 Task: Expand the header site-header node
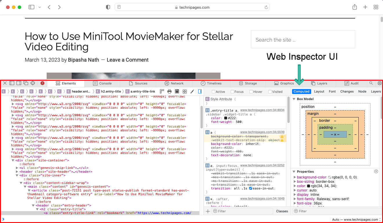coord(17,172)
